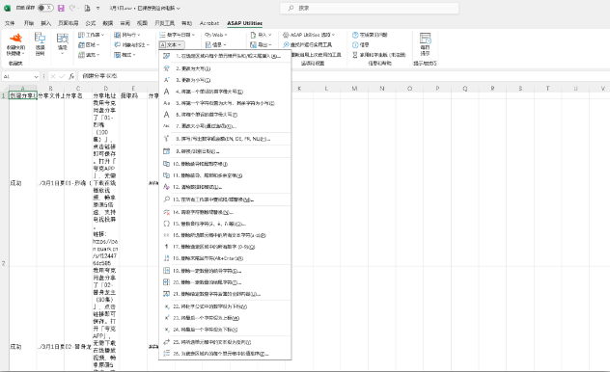610x372 pixels.
Task: Collapse the Text (文本) dropdown button
Action: 172,44
